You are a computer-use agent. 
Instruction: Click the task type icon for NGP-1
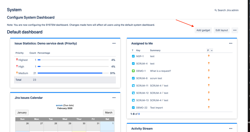click(133, 56)
